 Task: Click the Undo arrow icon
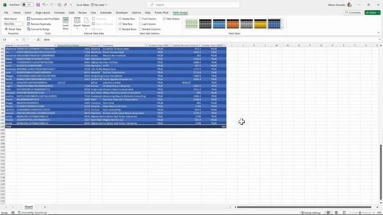[44, 5]
